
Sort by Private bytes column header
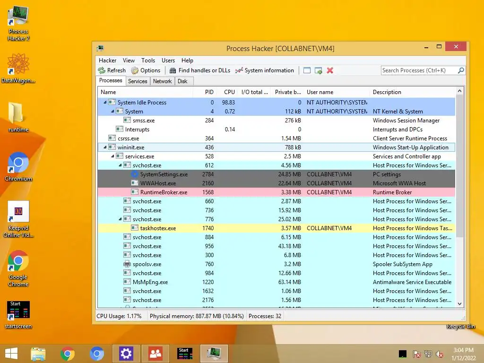pos(287,92)
